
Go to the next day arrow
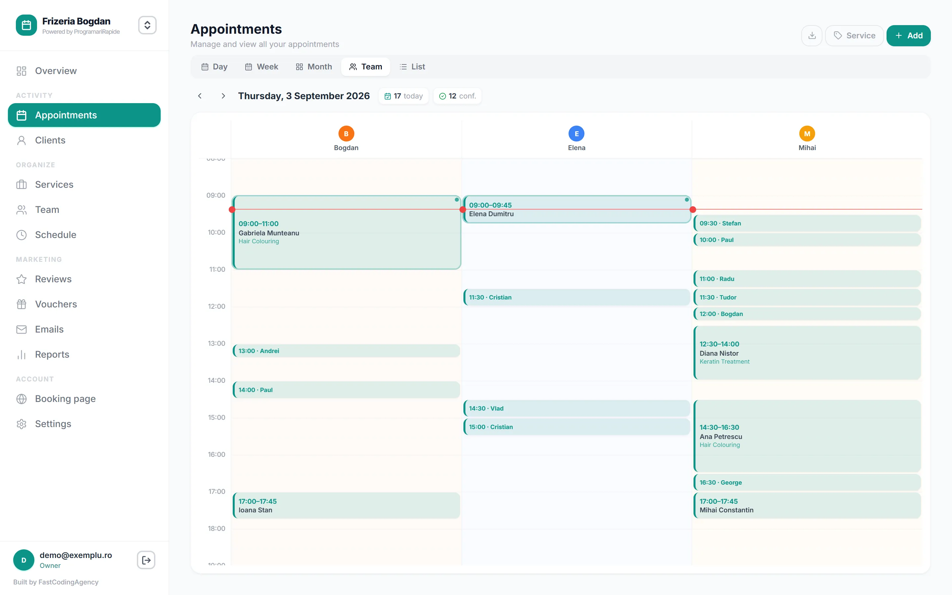click(223, 96)
